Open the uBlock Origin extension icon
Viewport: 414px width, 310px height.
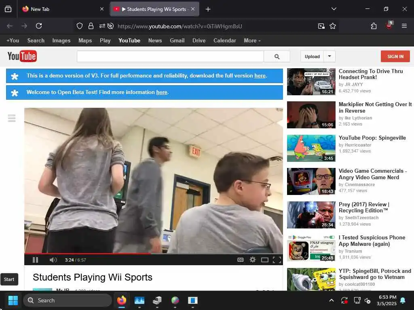coord(389,25)
